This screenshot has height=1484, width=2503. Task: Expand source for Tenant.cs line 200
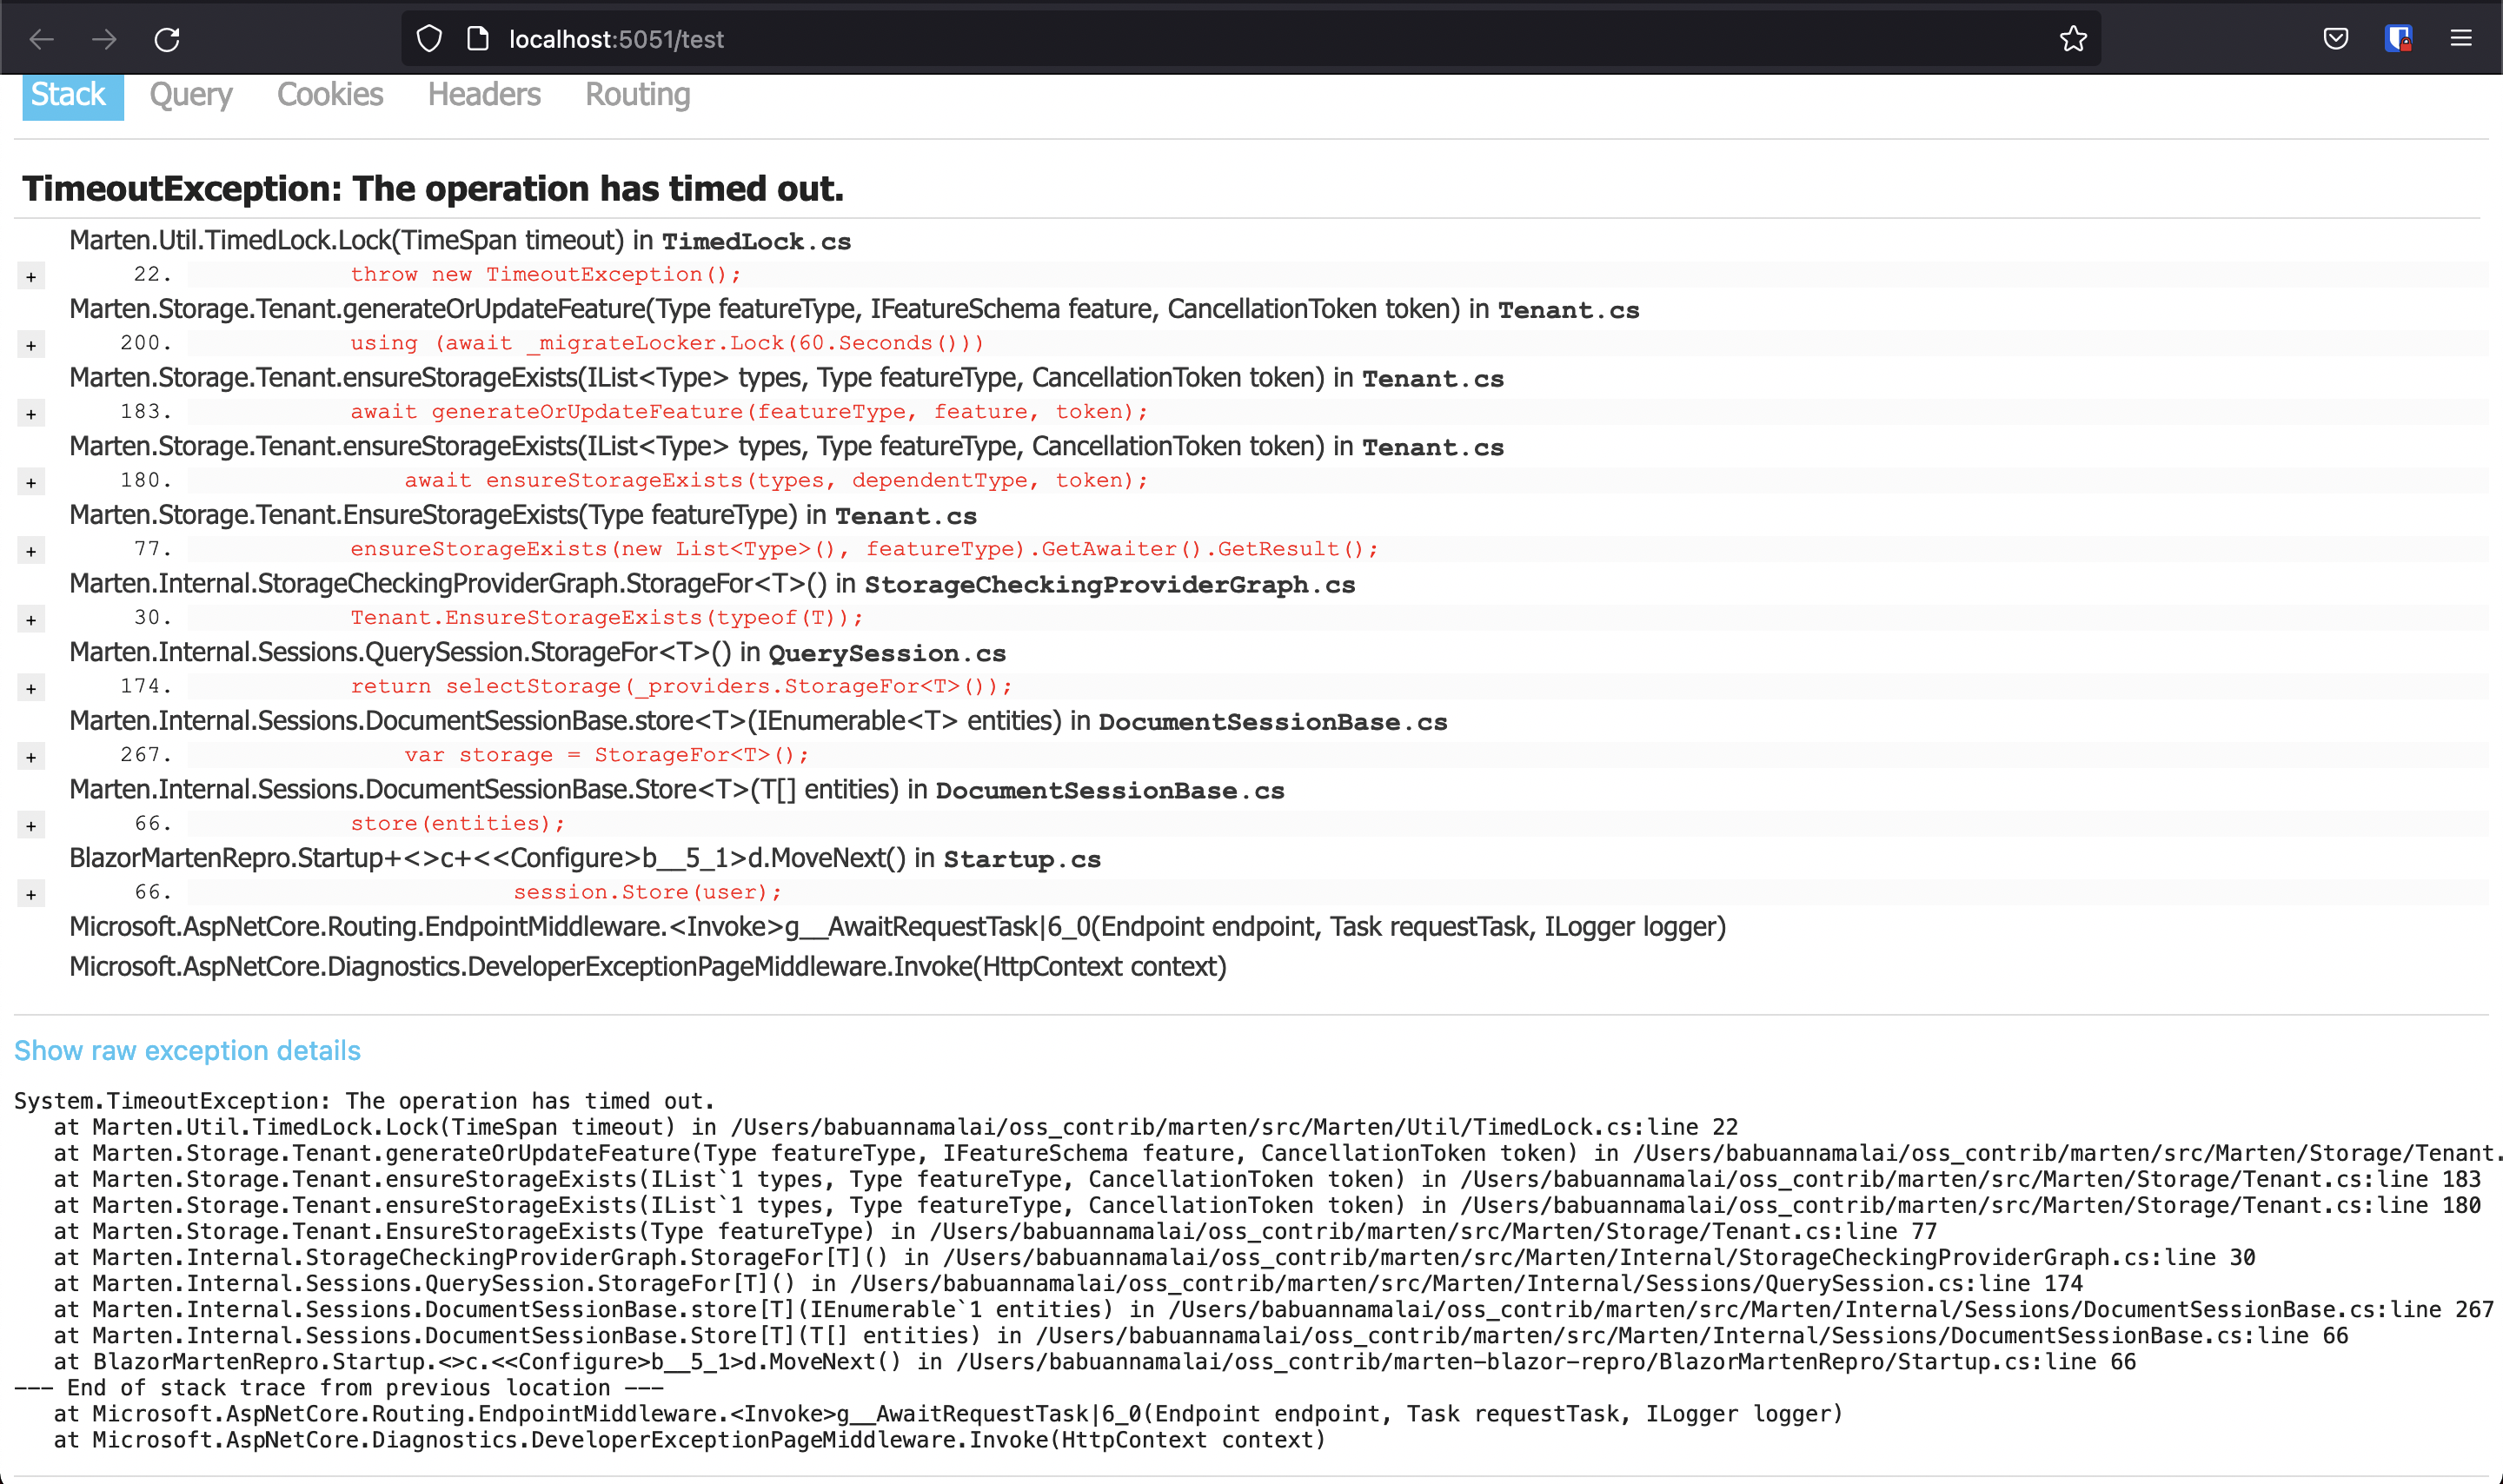(x=31, y=346)
